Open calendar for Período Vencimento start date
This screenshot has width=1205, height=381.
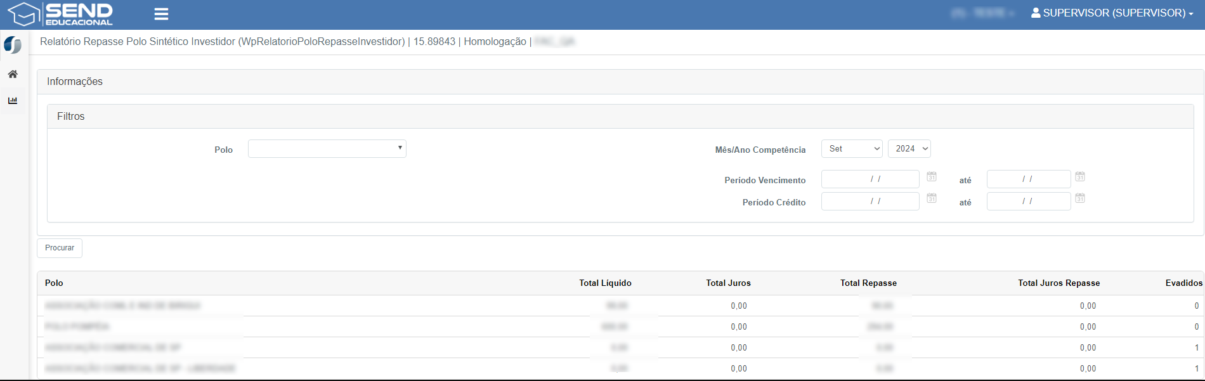pyautogui.click(x=932, y=176)
